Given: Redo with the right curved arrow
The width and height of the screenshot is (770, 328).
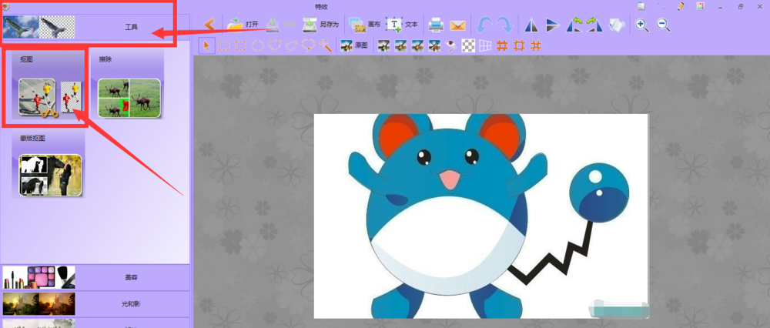Looking at the screenshot, I should point(505,25).
